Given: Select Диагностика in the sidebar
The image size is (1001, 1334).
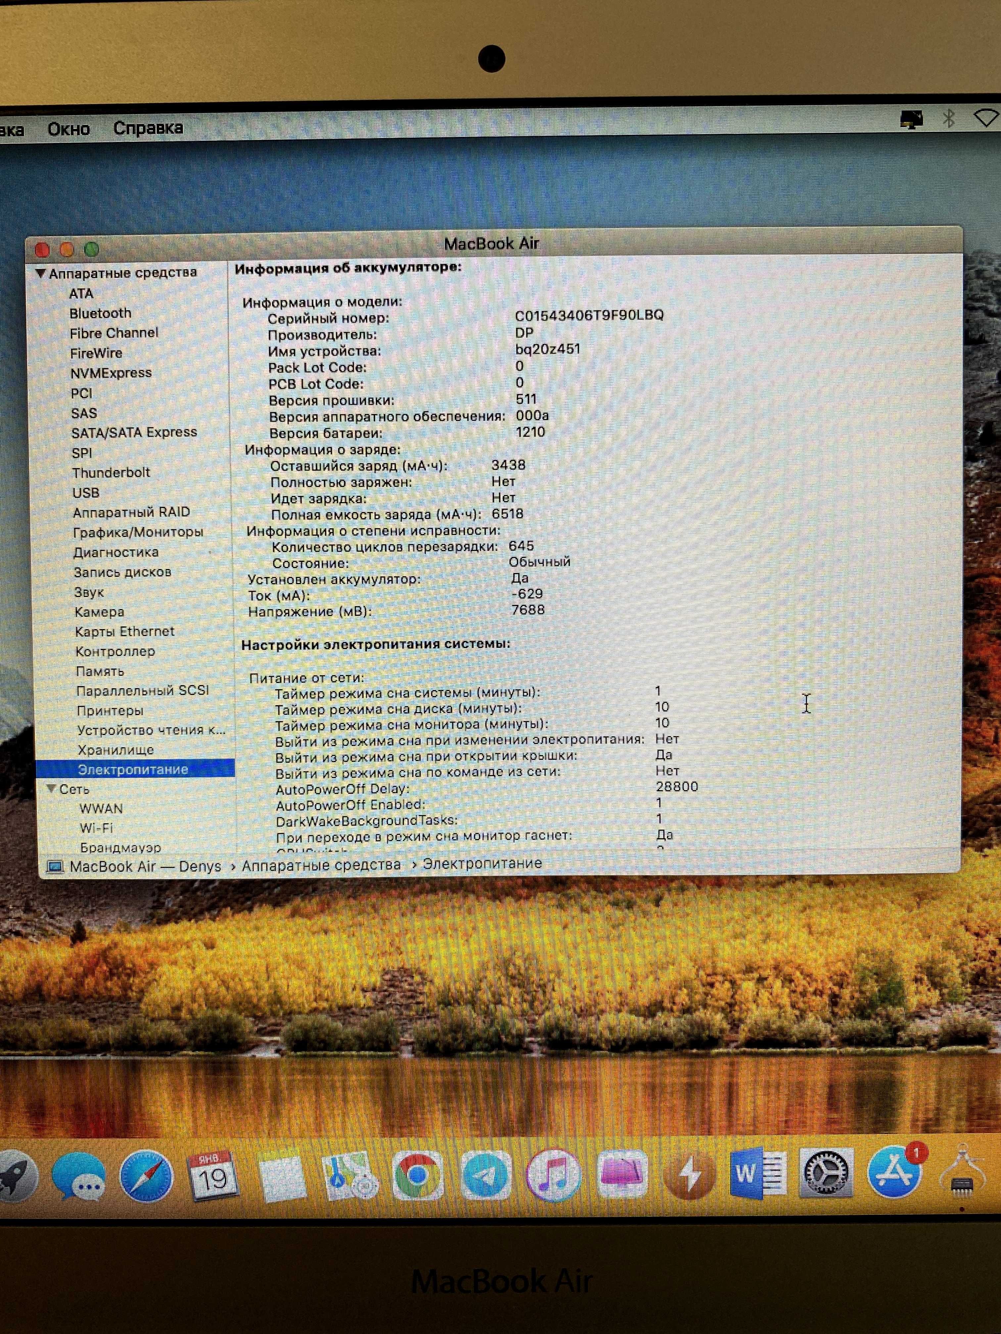Looking at the screenshot, I should pos(116,552).
